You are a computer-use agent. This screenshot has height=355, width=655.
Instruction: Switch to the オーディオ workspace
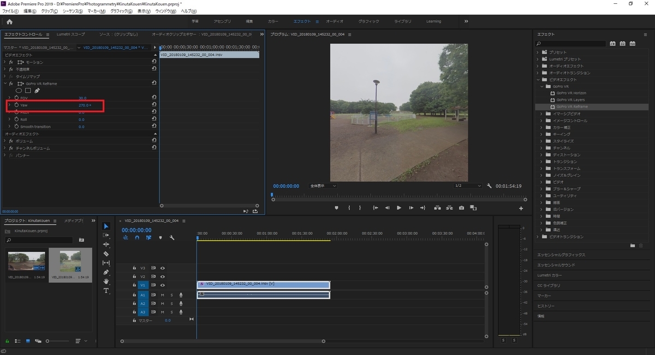tap(335, 21)
